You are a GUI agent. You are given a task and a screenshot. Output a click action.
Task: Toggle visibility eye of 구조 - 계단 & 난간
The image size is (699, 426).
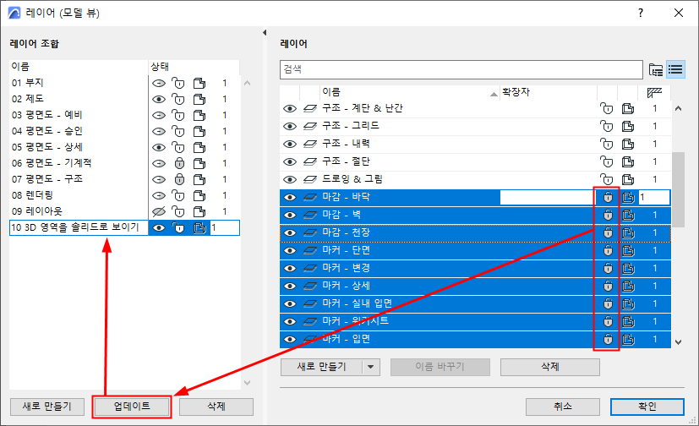290,109
